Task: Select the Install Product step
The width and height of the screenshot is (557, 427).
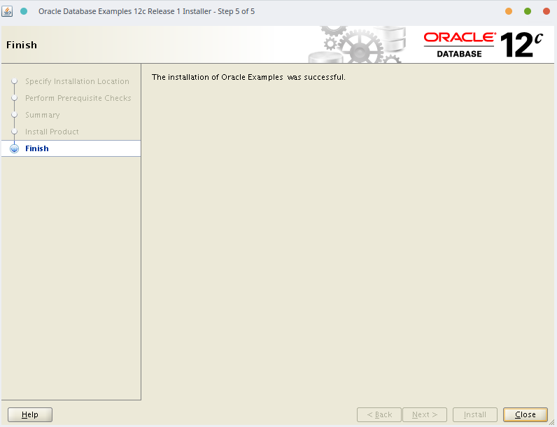Action: (52, 132)
